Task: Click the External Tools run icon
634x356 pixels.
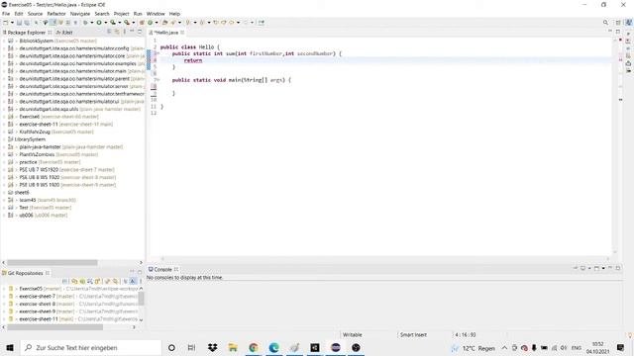Action: [x=127, y=23]
